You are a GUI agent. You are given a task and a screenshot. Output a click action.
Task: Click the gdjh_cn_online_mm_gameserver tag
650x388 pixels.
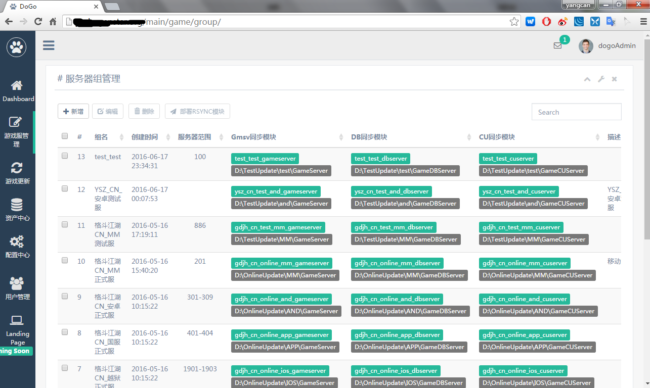tap(282, 263)
